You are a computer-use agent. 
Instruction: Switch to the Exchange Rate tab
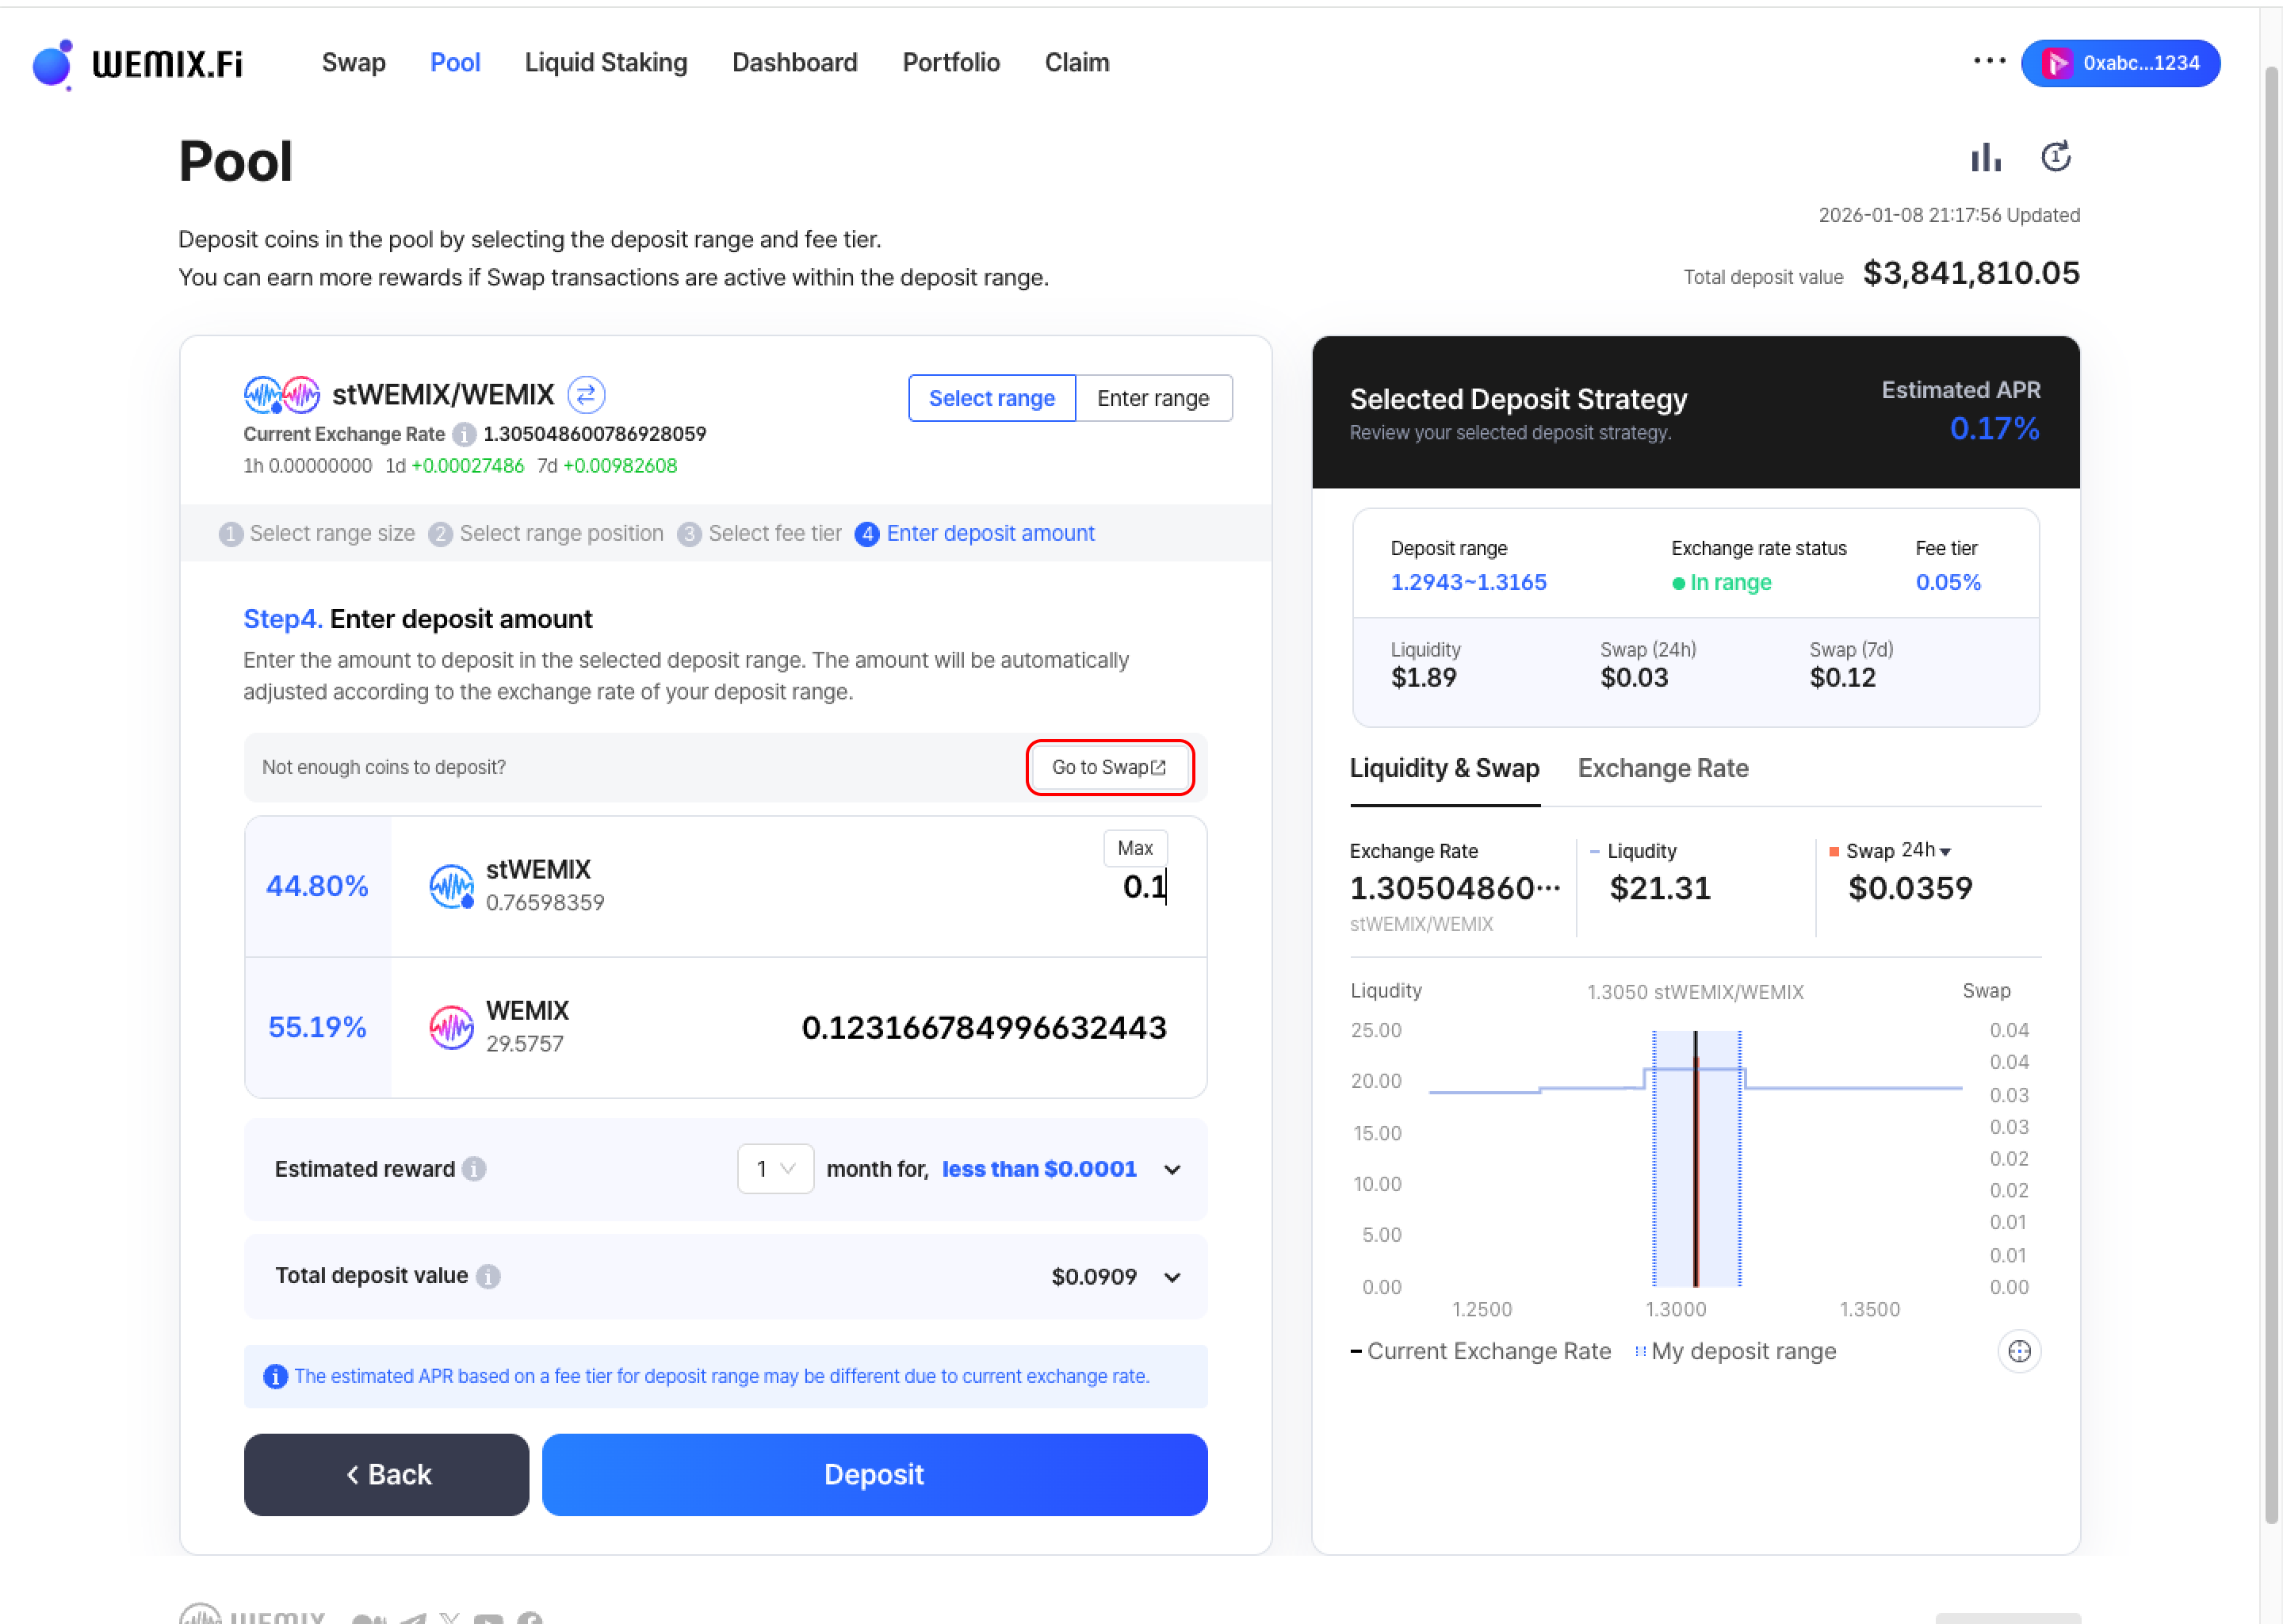pos(1662,768)
